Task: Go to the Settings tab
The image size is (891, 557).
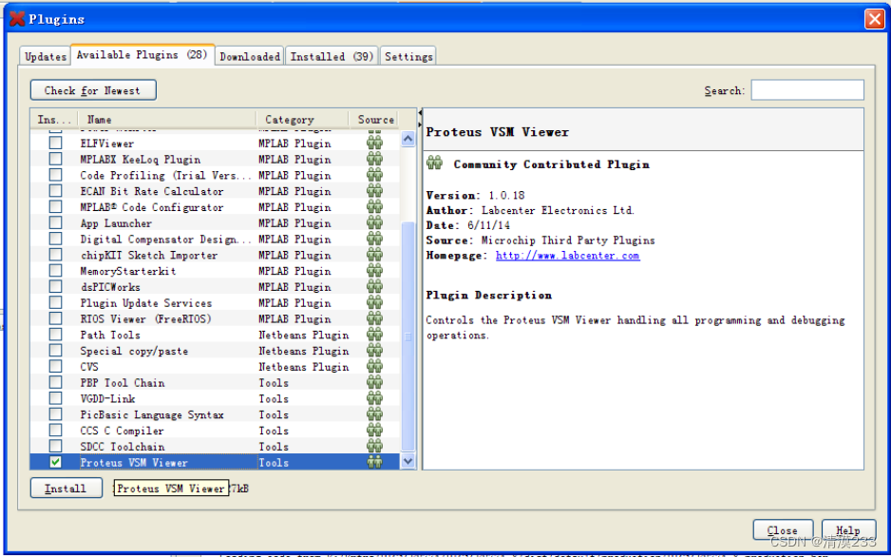Action: coord(408,56)
